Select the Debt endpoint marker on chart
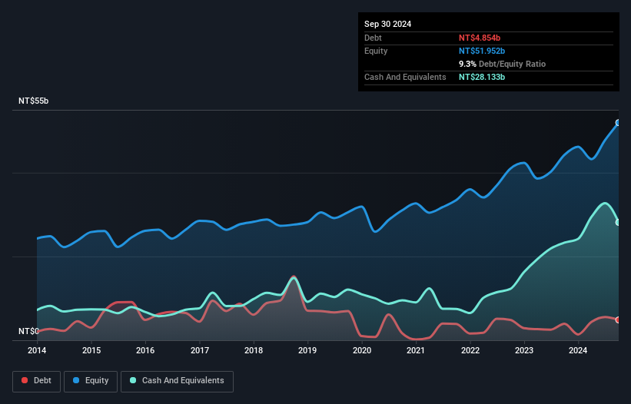 pyautogui.click(x=618, y=320)
